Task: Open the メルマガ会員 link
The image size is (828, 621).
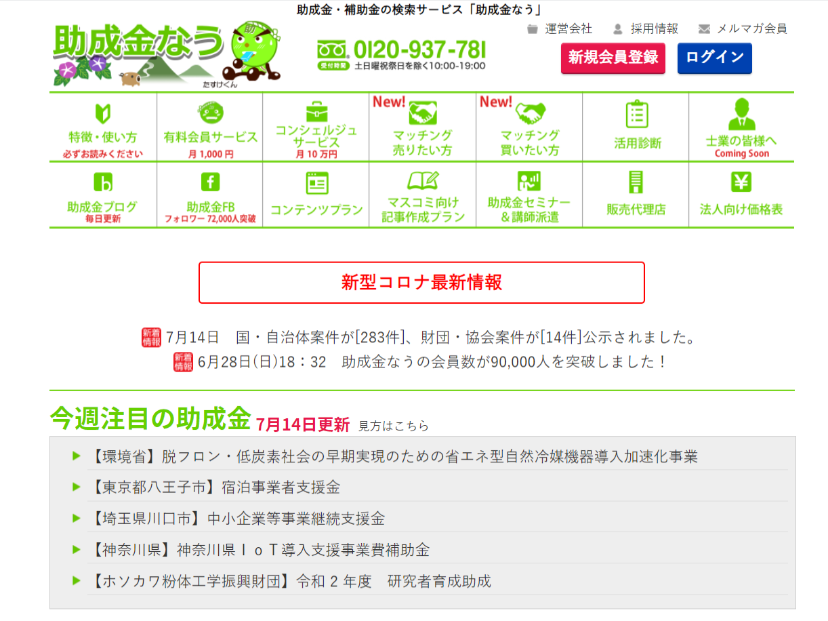Action: pyautogui.click(x=752, y=29)
